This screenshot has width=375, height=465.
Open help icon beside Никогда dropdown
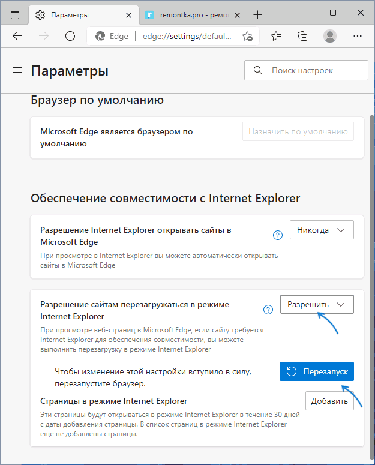click(277, 235)
